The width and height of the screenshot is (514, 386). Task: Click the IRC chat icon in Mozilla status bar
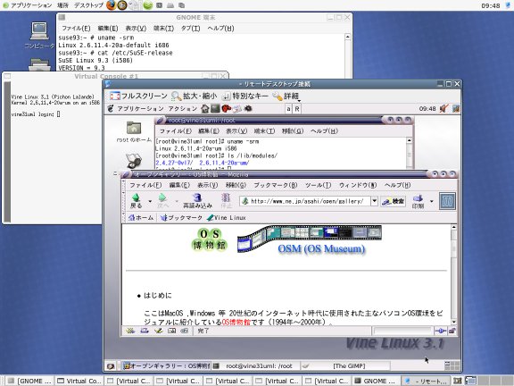point(184,331)
